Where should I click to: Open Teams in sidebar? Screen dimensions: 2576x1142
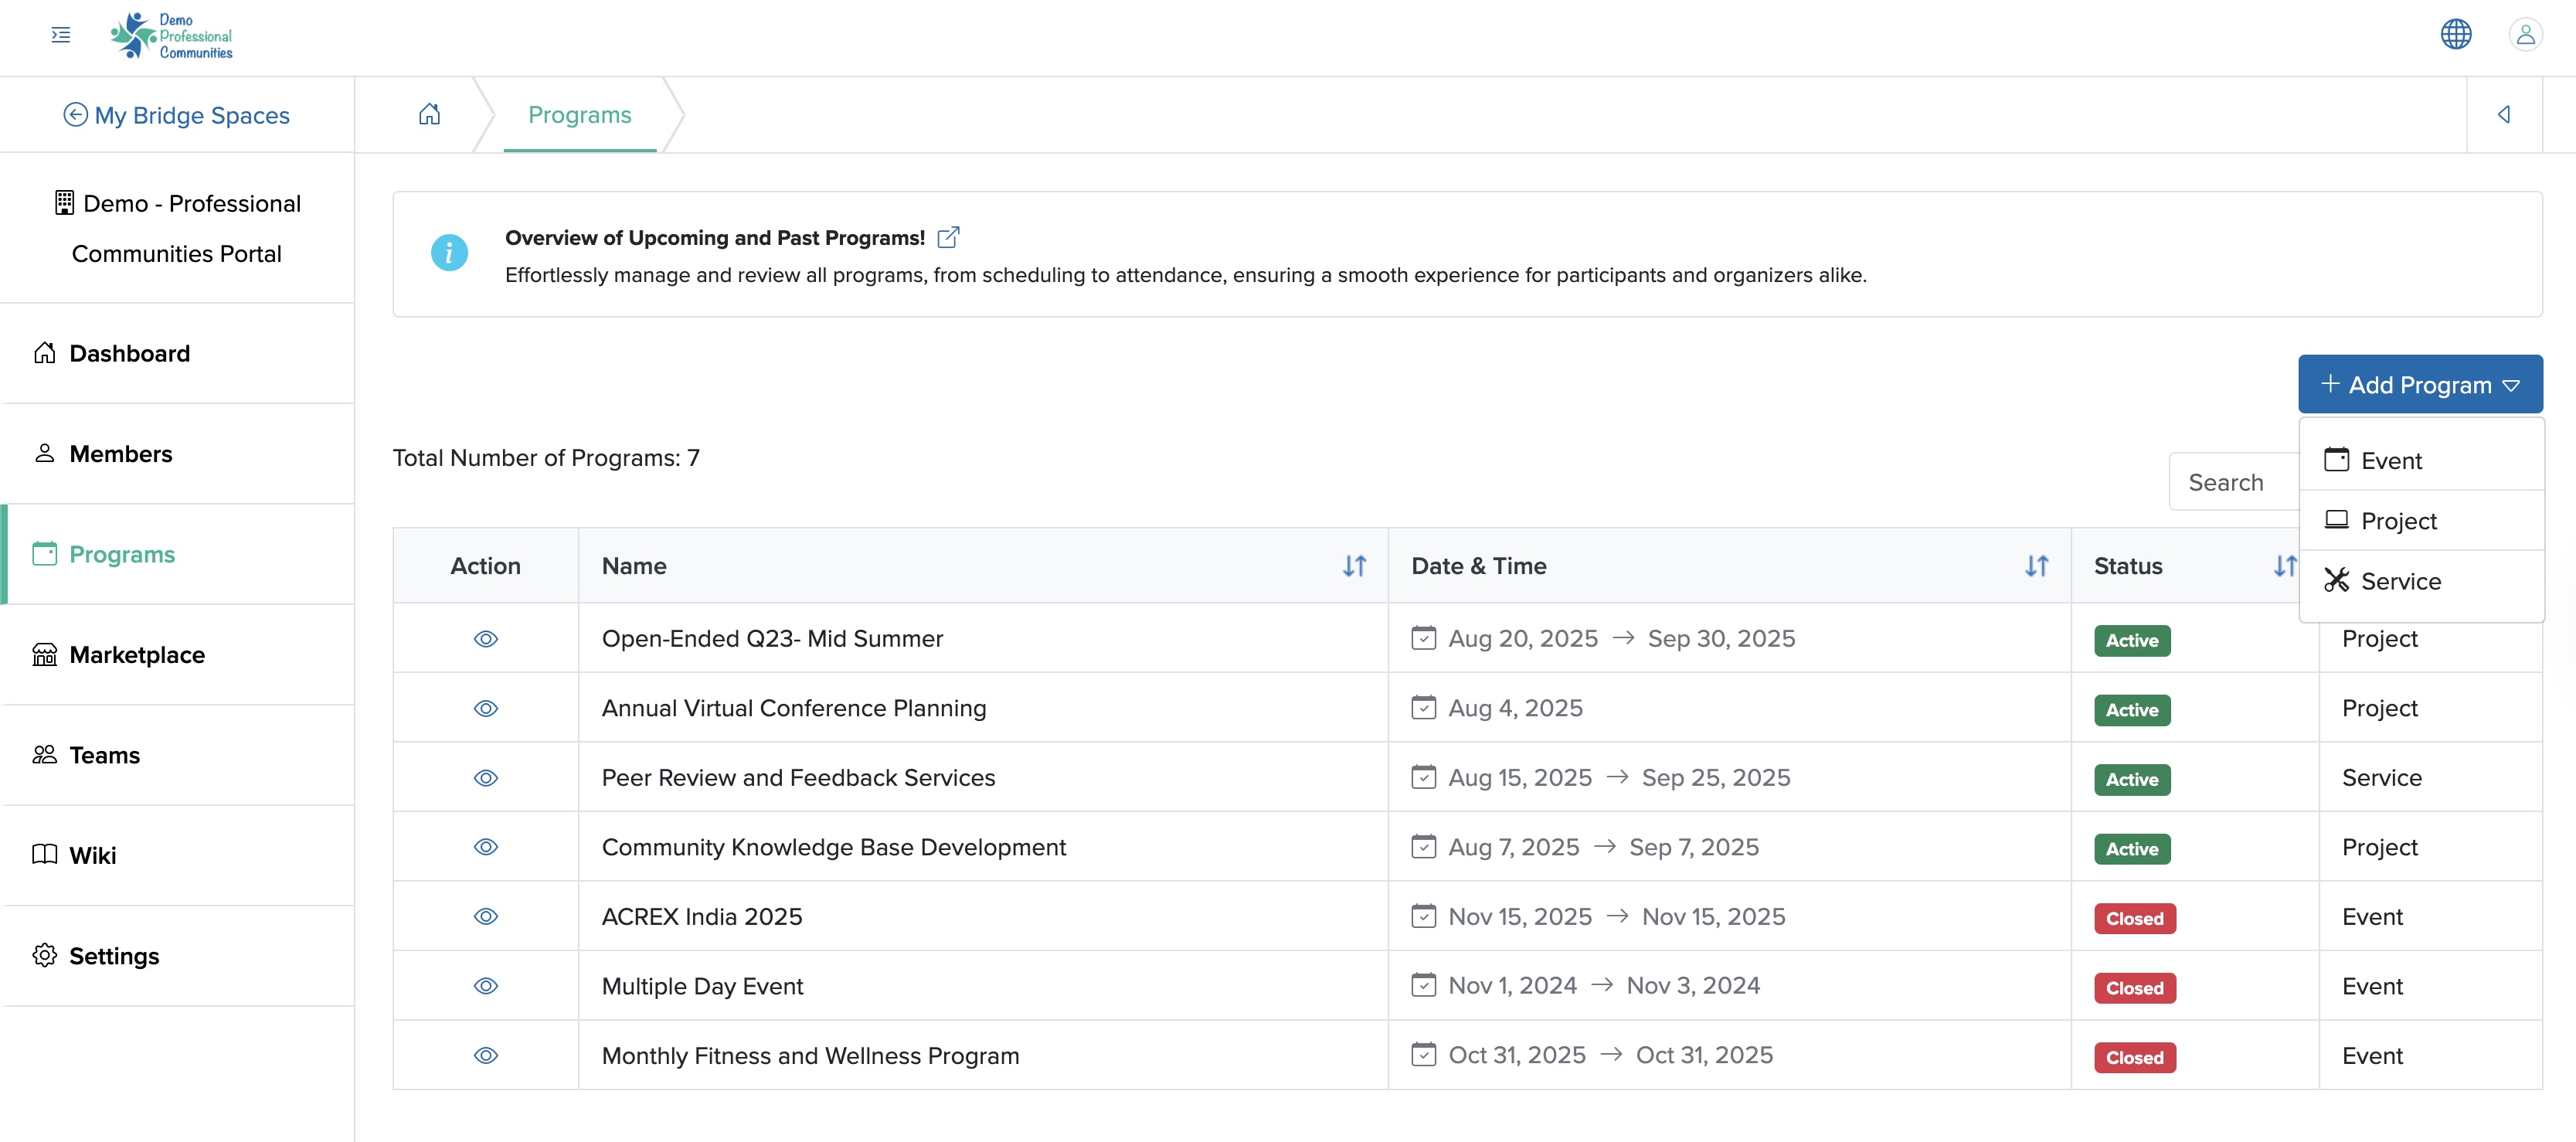coord(178,755)
